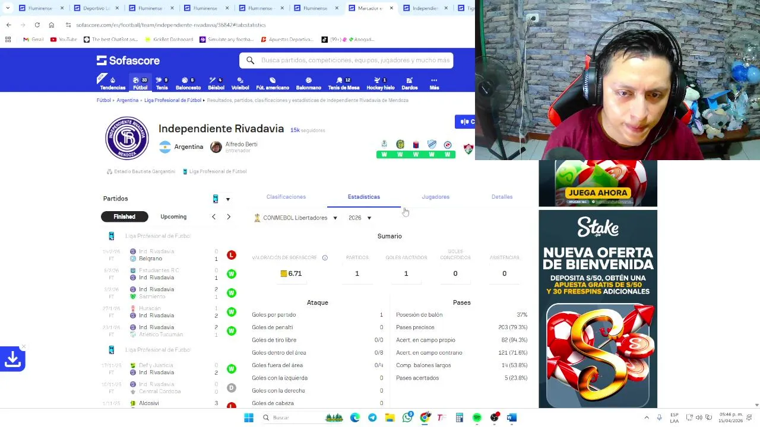Open the Béisbol category

[216, 83]
